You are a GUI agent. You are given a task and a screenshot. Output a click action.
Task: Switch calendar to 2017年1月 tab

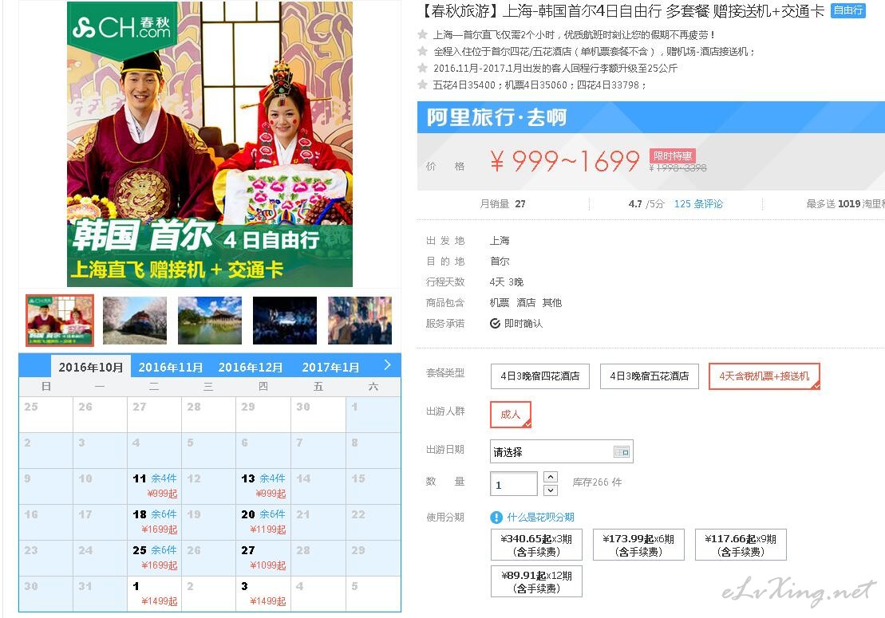pyautogui.click(x=330, y=367)
